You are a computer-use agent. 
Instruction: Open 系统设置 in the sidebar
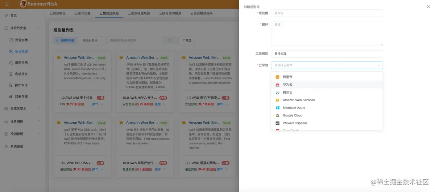pos(17,146)
